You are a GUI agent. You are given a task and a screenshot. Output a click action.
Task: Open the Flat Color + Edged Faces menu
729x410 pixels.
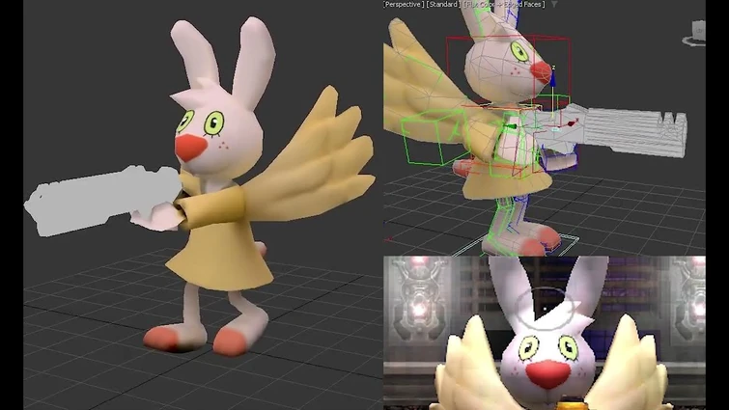click(x=504, y=4)
